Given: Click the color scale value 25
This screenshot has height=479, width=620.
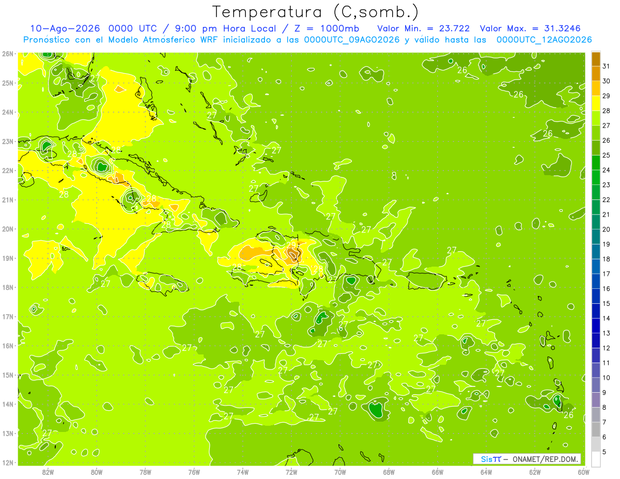Looking at the screenshot, I should pos(607,155).
